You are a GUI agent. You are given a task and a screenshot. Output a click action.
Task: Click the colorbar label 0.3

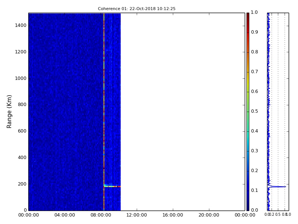254,151
